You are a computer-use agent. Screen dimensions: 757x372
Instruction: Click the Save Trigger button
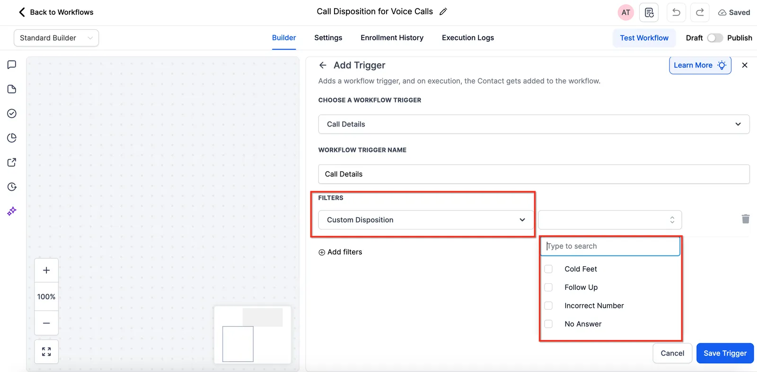pyautogui.click(x=725, y=353)
